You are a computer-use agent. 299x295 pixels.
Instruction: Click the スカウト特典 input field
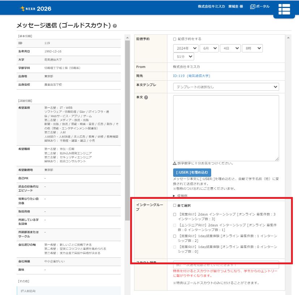[x=226, y=265]
